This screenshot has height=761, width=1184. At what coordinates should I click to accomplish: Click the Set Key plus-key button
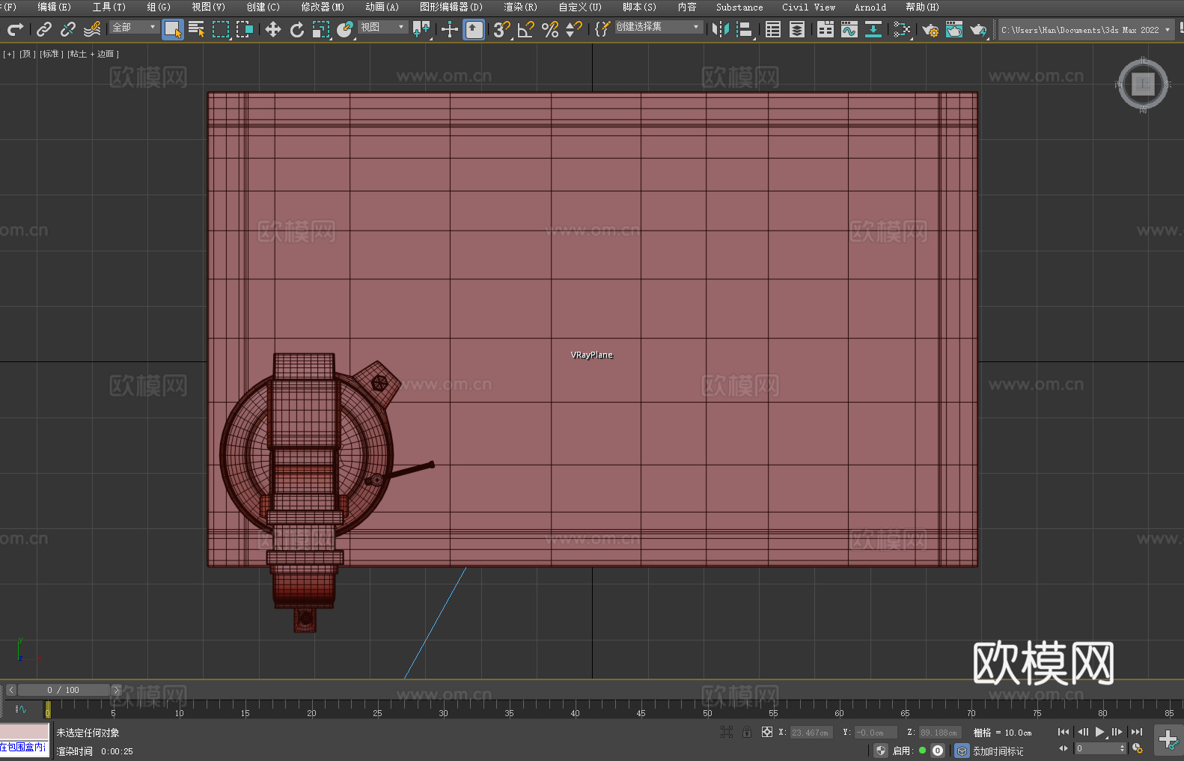1168,740
